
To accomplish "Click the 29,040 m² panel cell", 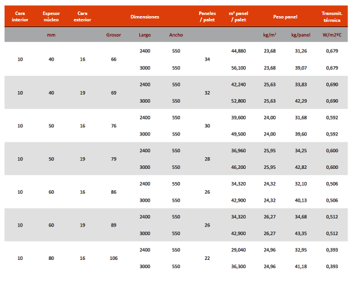I will click(x=238, y=250).
